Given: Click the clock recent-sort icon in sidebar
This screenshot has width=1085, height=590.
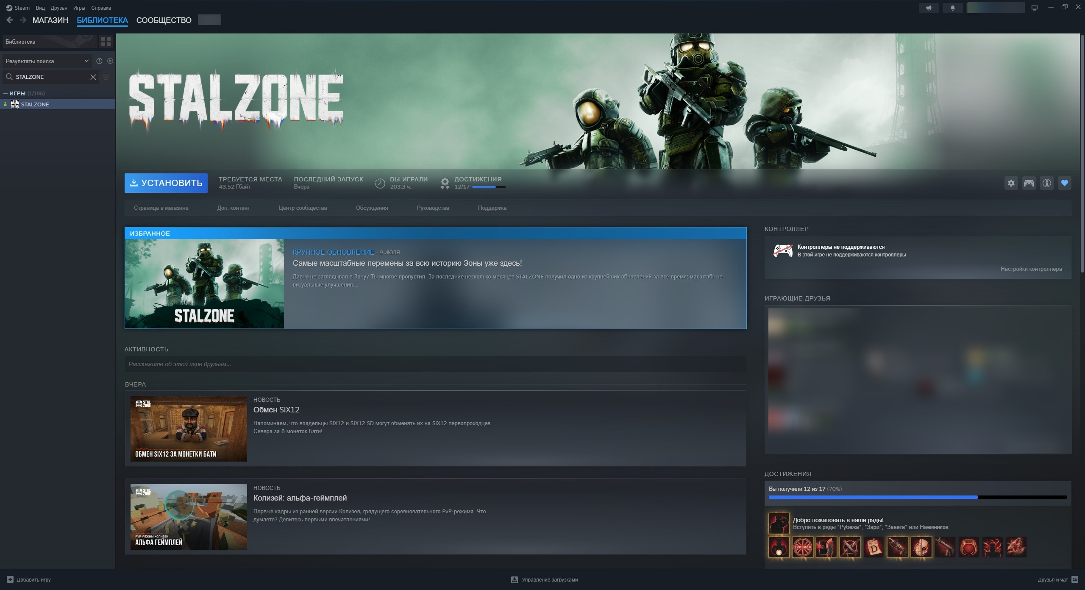Looking at the screenshot, I should pos(99,61).
